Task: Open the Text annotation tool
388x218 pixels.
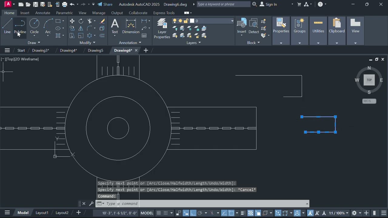Action: click(115, 26)
